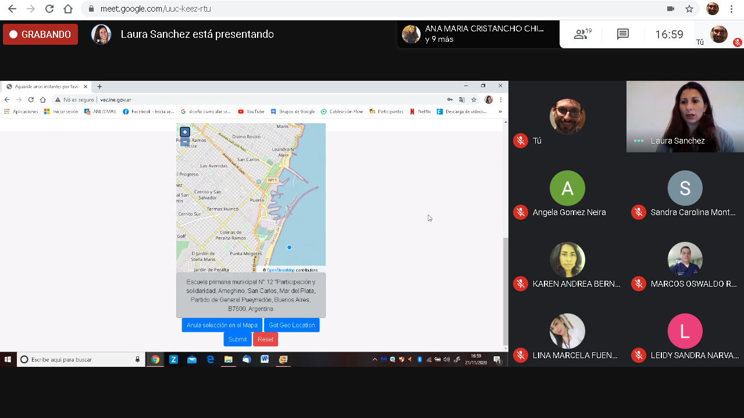Zoom in on the map with plus button
The height and width of the screenshot is (418, 744).
(x=185, y=132)
